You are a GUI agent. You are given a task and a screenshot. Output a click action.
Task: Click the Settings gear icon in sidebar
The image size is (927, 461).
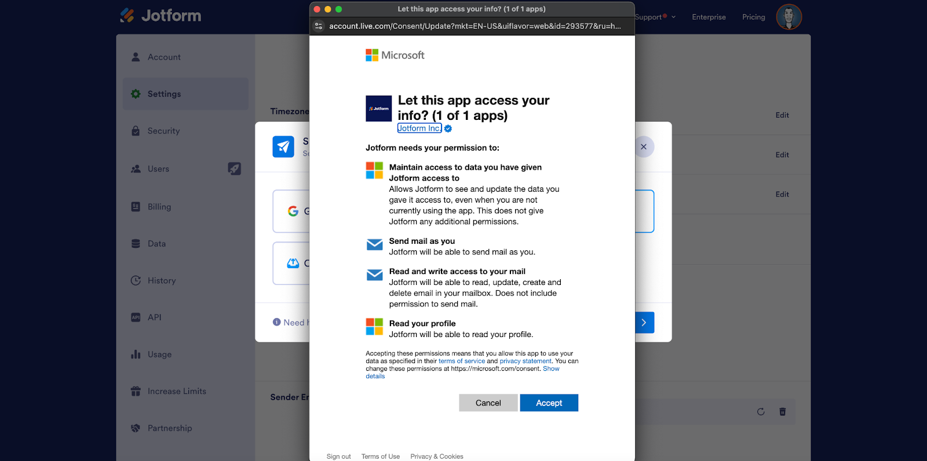click(x=136, y=94)
